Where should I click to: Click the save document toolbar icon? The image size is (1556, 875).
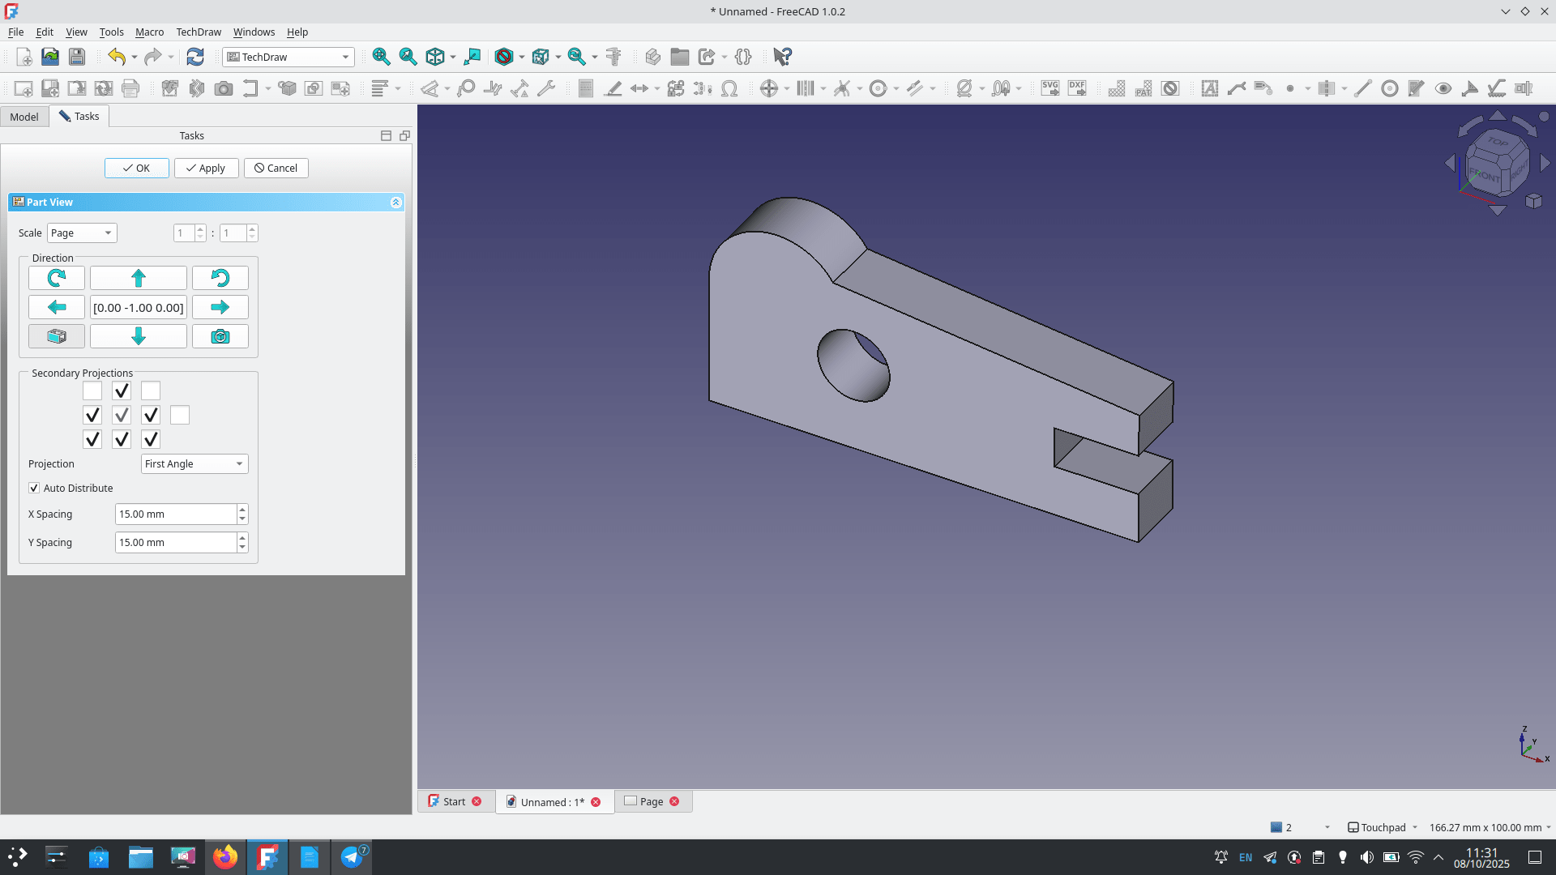[76, 57]
